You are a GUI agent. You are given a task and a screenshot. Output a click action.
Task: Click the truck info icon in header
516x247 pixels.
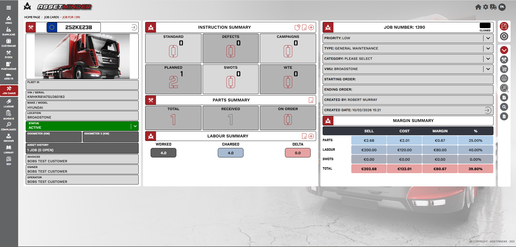coord(493,7)
